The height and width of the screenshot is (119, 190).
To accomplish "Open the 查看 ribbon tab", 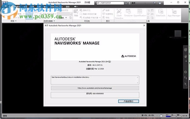I will [39, 7].
